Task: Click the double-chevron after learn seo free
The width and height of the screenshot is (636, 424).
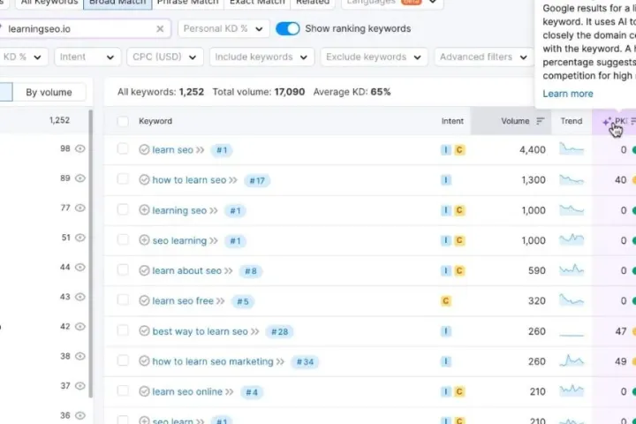Action: point(220,301)
